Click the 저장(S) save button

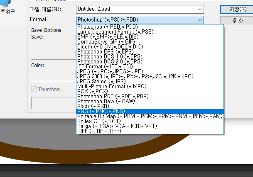click(238, 10)
